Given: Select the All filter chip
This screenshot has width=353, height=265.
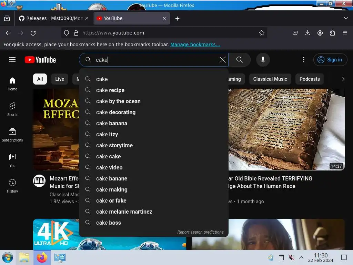Looking at the screenshot, I should (x=40, y=79).
